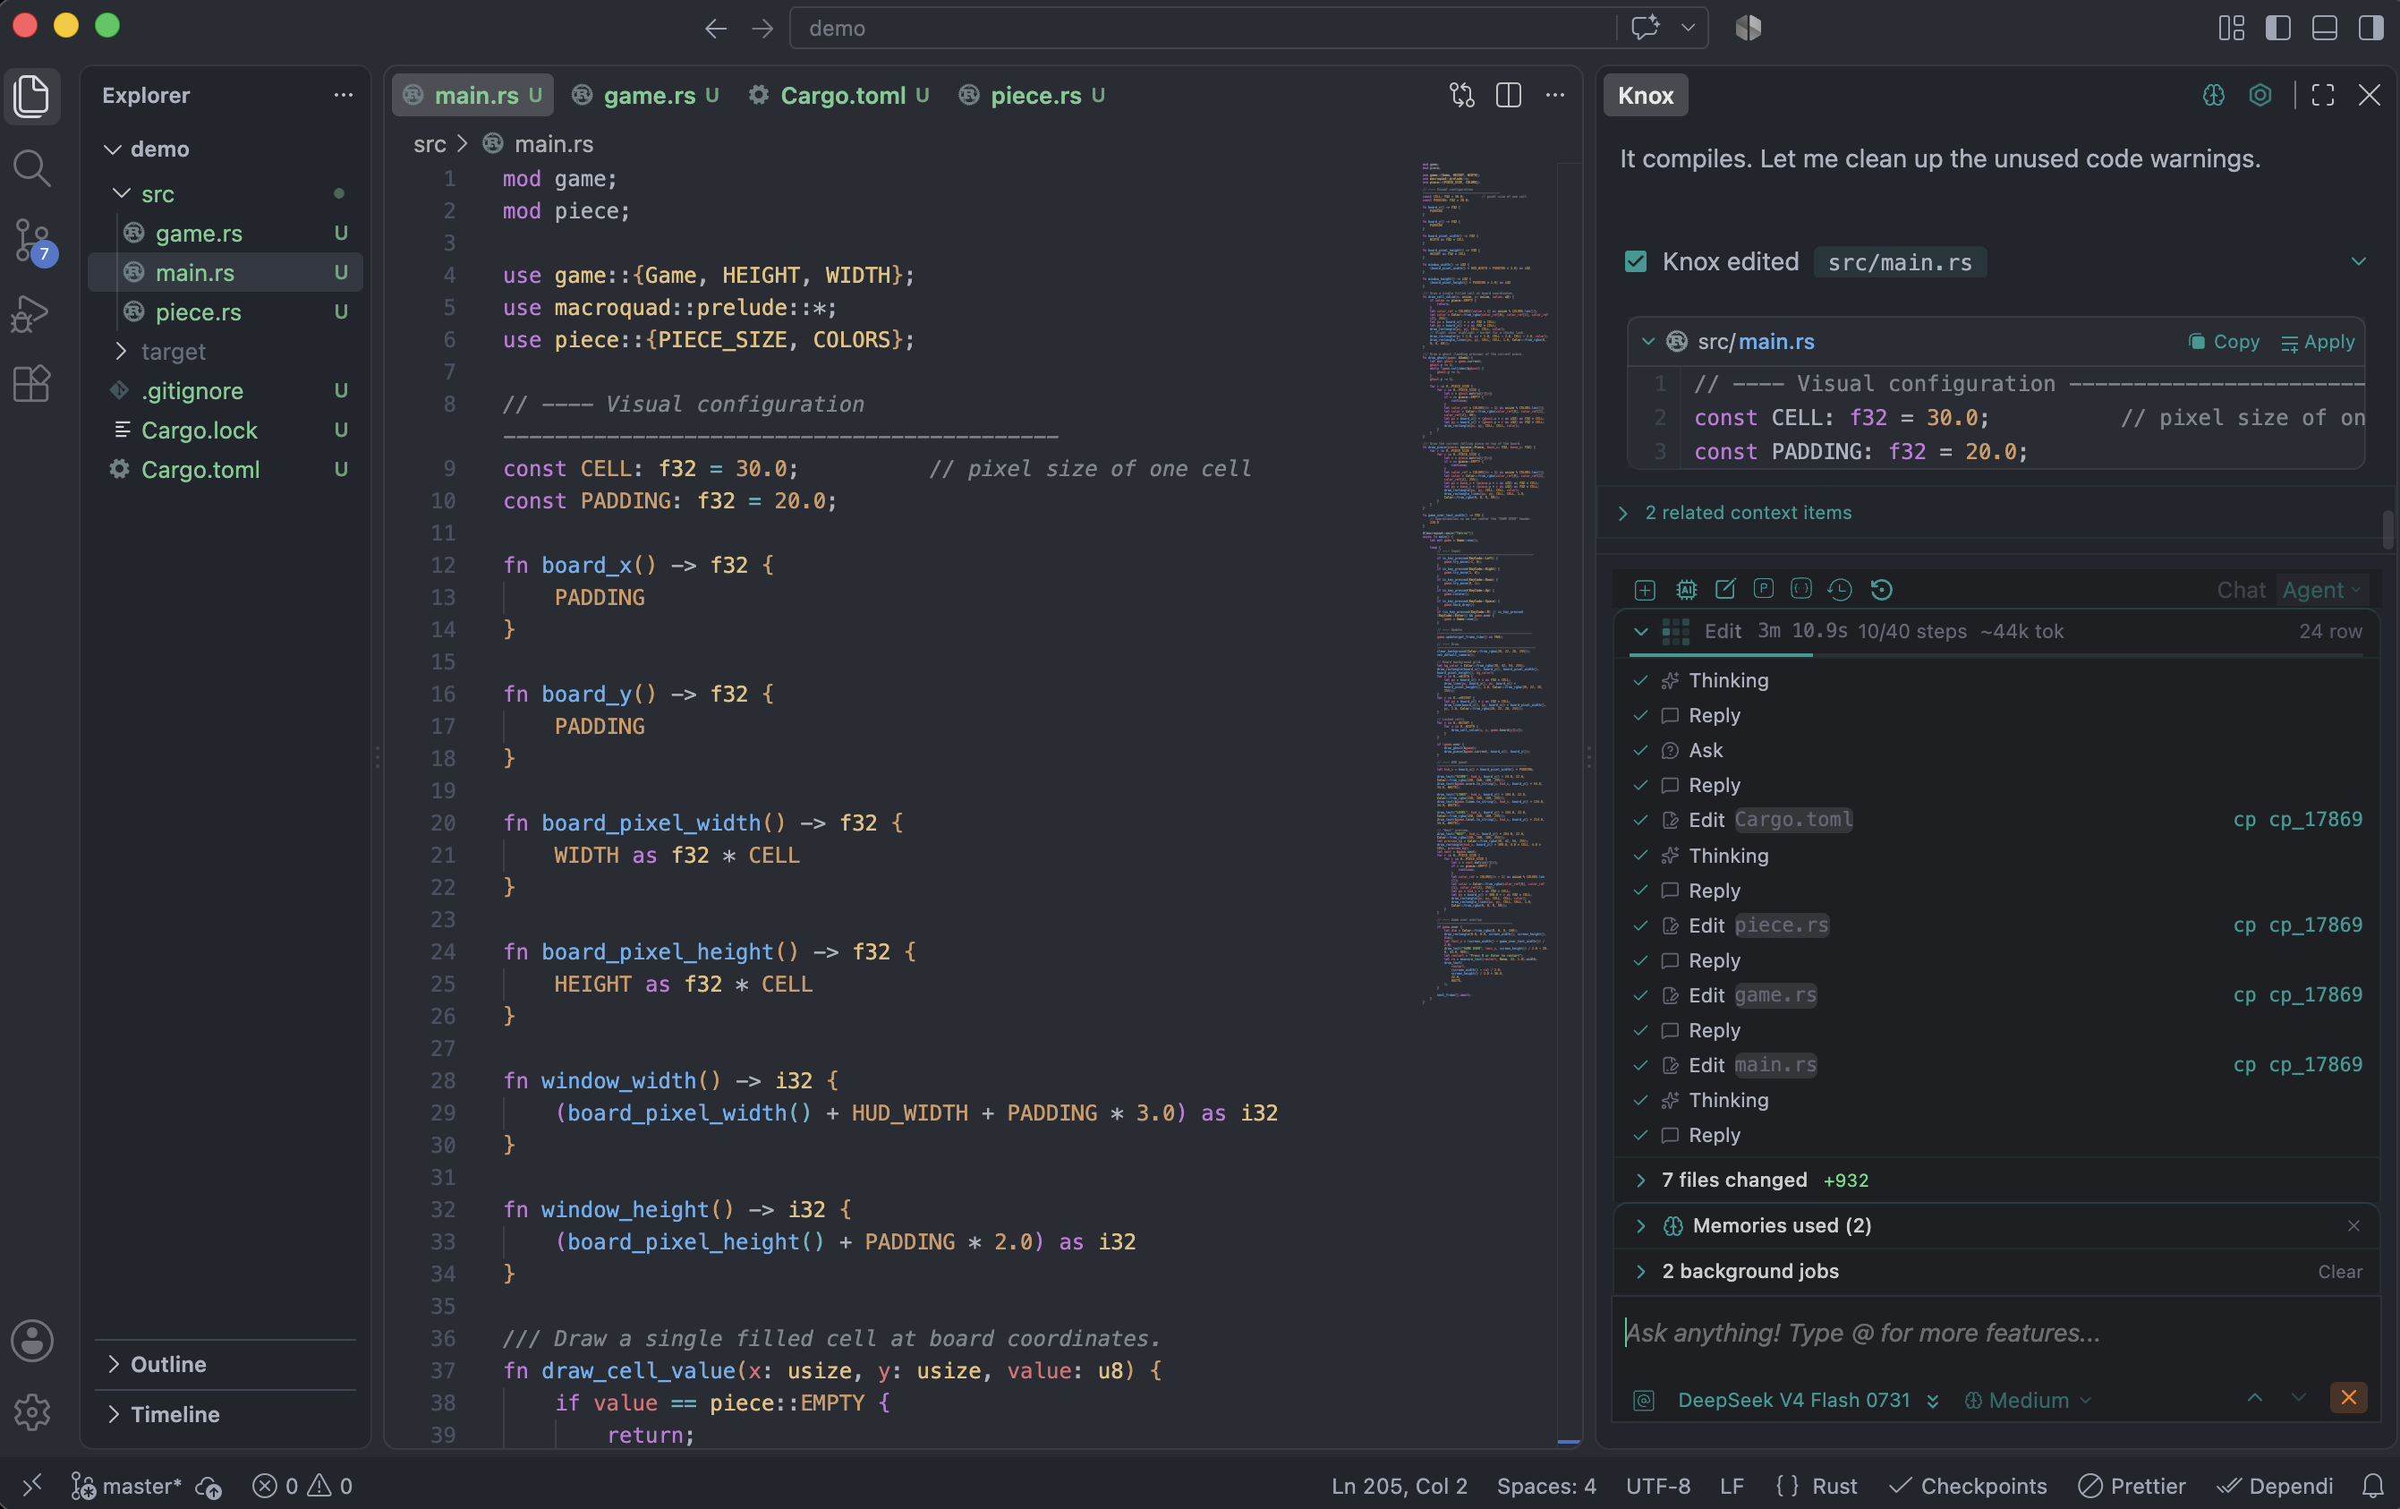This screenshot has width=2400, height=1509.
Task: Select main.rs editor tab
Action: (x=472, y=95)
